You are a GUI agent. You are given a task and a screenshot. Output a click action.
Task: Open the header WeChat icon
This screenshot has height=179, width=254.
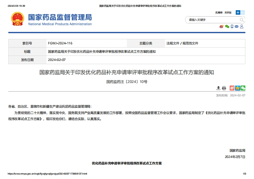[x=227, y=26]
